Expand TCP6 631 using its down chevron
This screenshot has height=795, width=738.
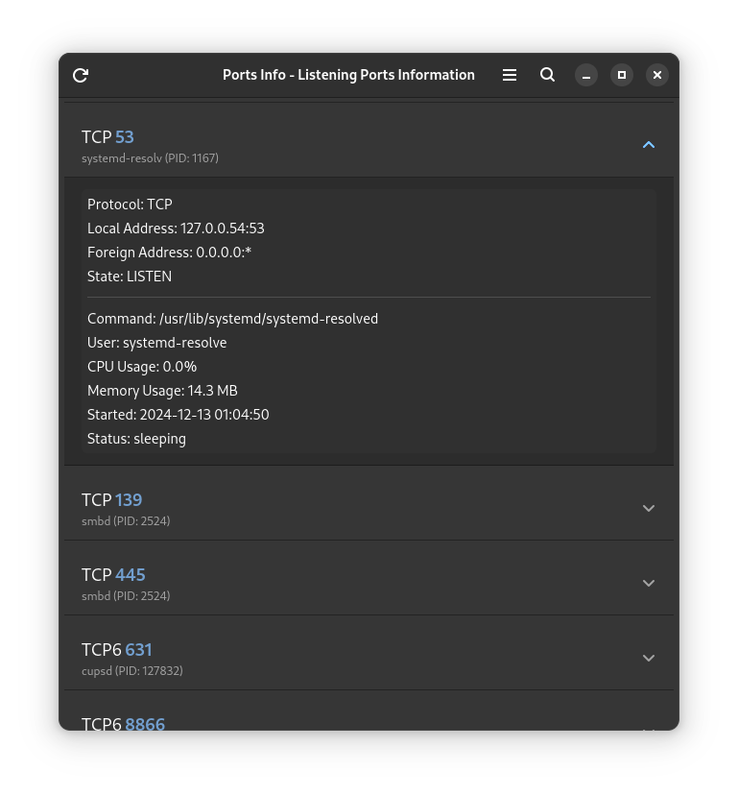click(x=648, y=658)
